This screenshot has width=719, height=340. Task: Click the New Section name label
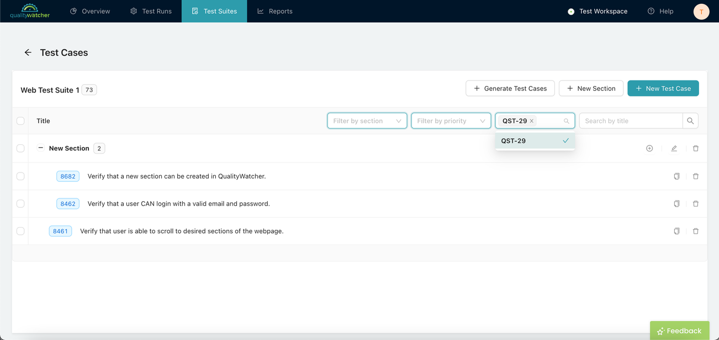(x=69, y=148)
